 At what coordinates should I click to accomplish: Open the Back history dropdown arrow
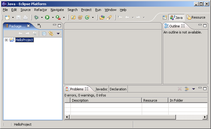coord(133,18)
